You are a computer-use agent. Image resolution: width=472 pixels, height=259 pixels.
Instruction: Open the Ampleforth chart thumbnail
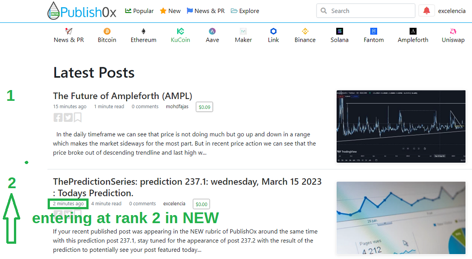coord(401,126)
